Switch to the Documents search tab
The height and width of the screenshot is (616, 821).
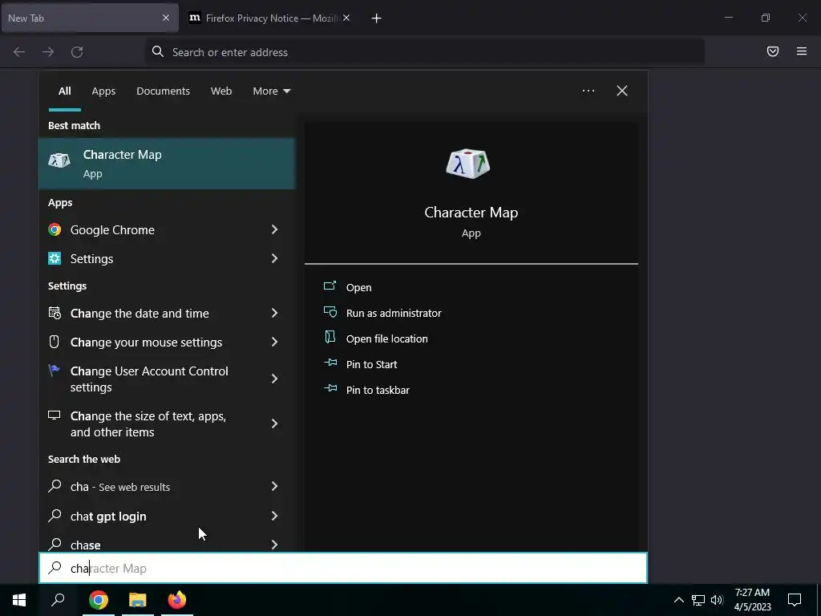(163, 91)
